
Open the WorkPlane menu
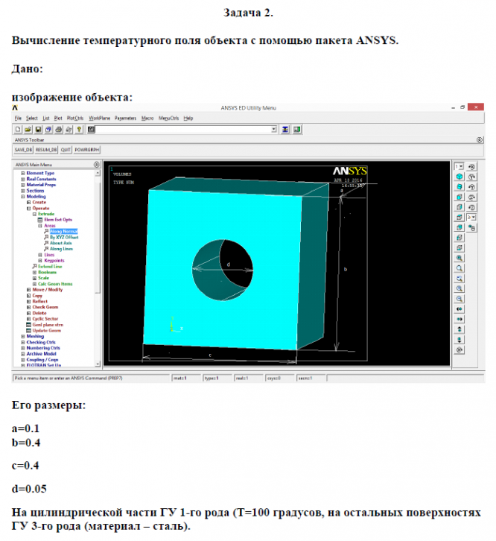pos(99,118)
